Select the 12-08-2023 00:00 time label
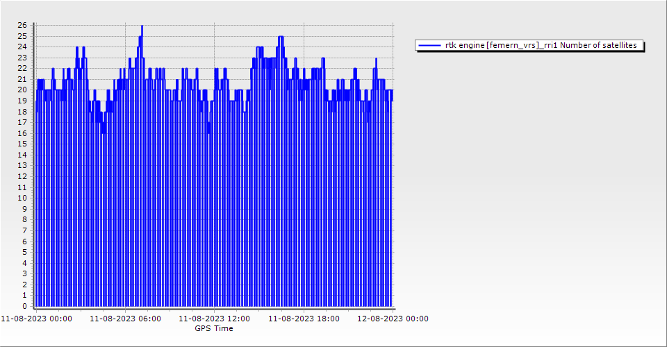The height and width of the screenshot is (347, 667). click(x=393, y=319)
